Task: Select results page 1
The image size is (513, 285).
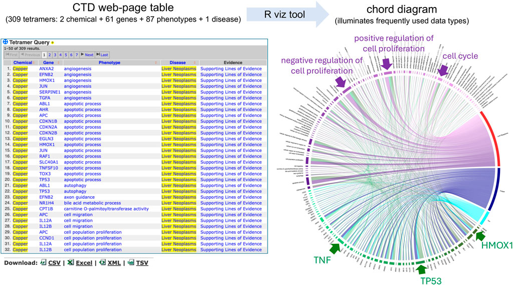Action: click(x=44, y=55)
